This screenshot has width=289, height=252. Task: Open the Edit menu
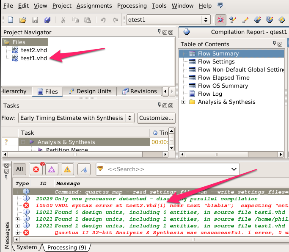(x=23, y=6)
